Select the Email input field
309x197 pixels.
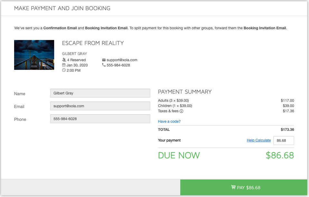(100, 106)
